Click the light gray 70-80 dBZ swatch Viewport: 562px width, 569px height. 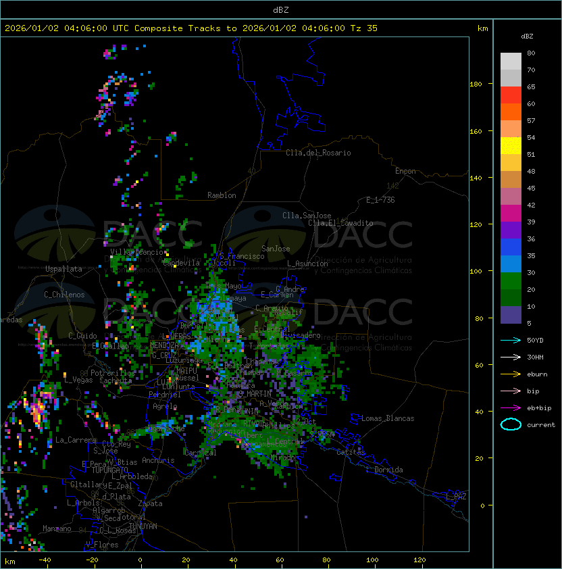pos(511,61)
